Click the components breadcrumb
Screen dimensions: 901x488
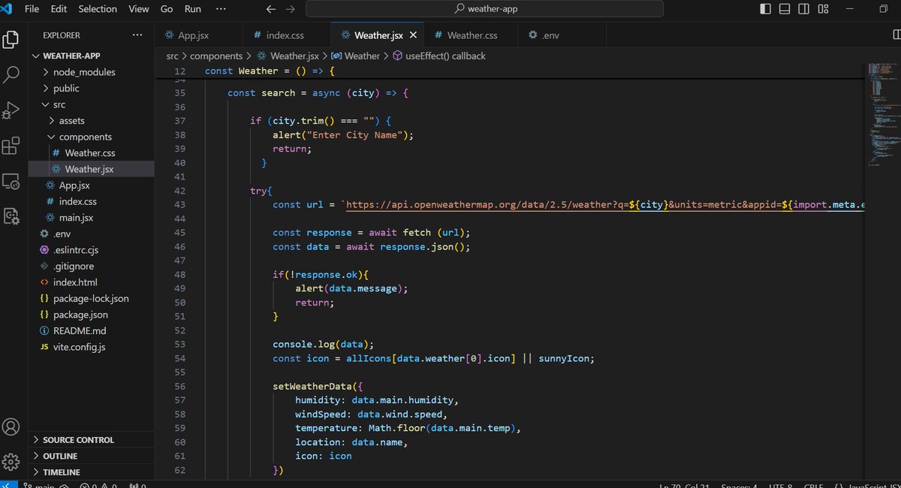[x=216, y=56]
